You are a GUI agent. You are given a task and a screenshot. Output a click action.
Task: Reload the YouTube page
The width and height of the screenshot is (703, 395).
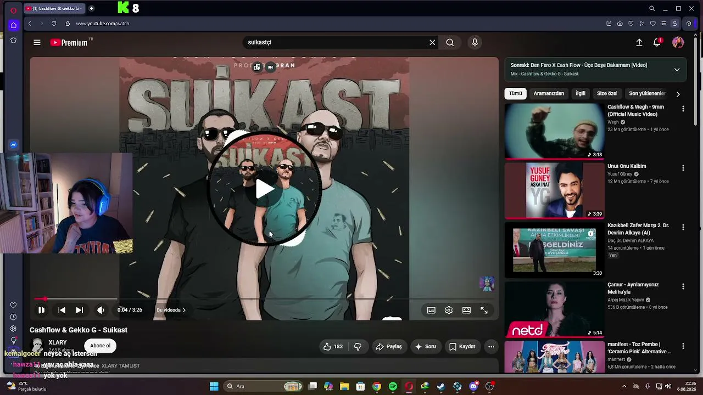pos(54,24)
